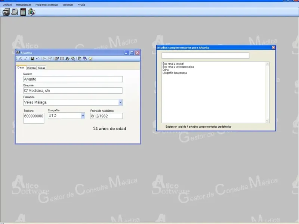Viewport: 299px width, 224px height.
Task: Close the Estudios complementarios dialog
Action: coord(273,47)
